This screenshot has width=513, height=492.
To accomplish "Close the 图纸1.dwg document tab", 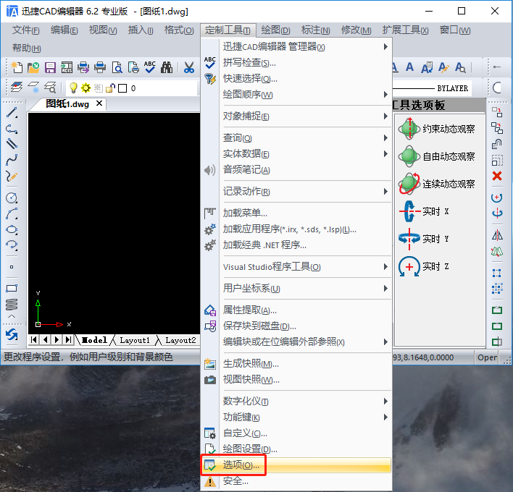I will [99, 103].
